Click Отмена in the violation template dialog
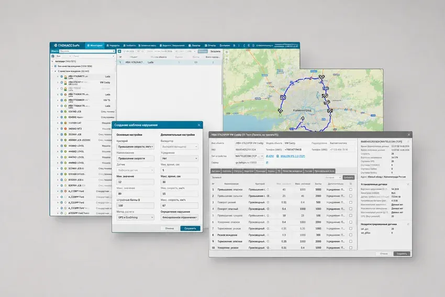Image resolution: width=445 pixels, height=297 pixels. click(170, 228)
